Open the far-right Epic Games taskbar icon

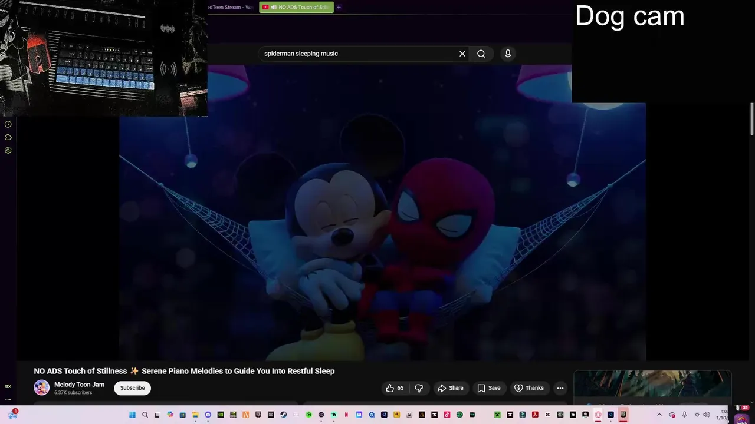pyautogui.click(x=623, y=415)
